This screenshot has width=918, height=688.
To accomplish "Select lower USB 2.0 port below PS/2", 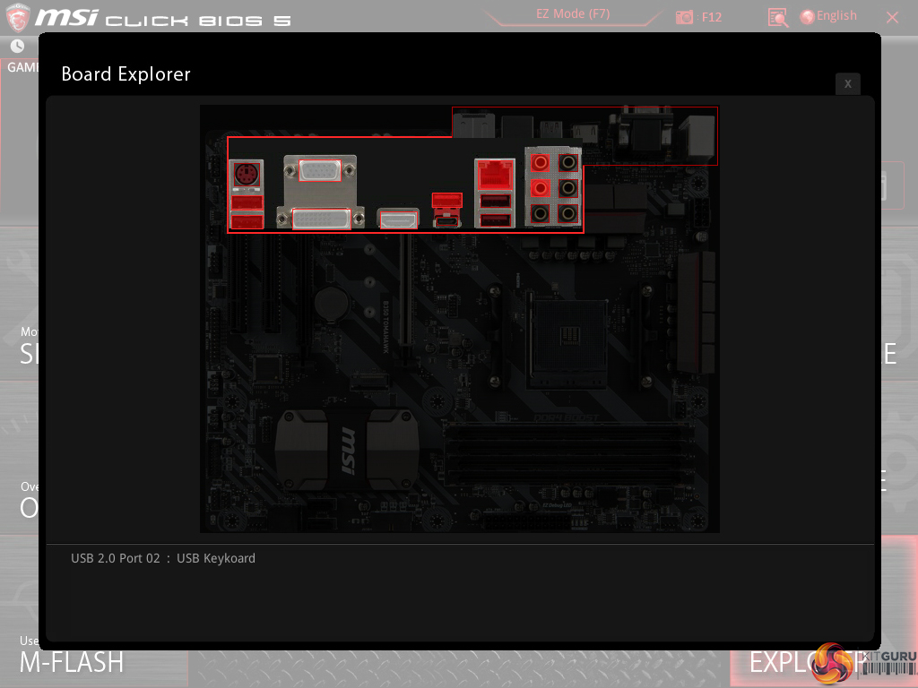I will pos(247,222).
